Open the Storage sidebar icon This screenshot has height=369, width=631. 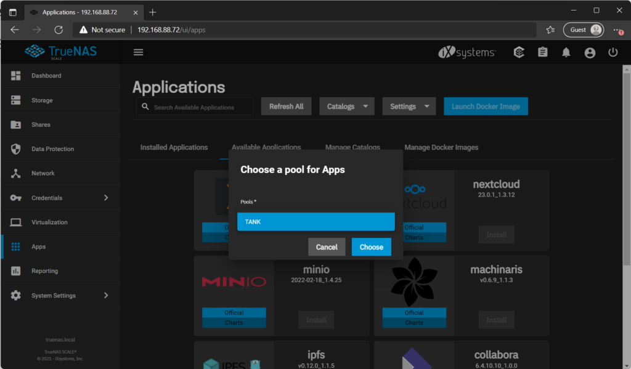15,100
